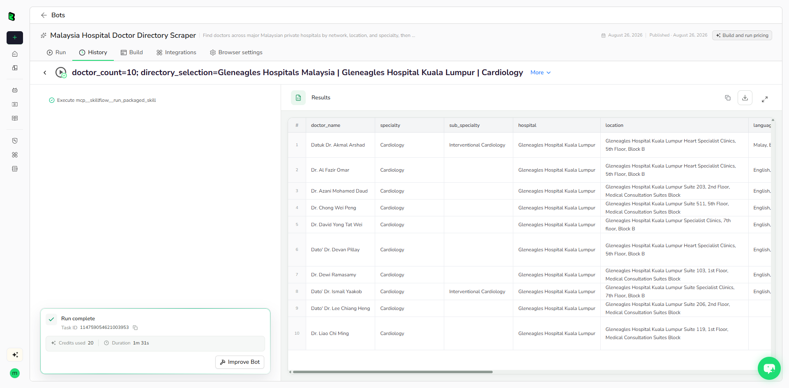Switch to the Build tab
The image size is (789, 388).
(131, 53)
